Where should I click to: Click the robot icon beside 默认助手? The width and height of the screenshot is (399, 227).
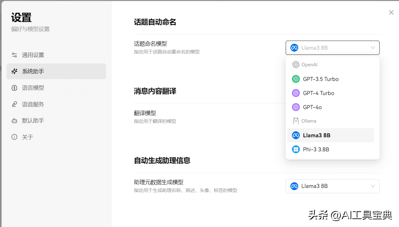click(x=14, y=121)
